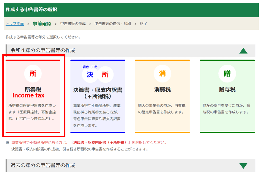Click the 終了 breadcrumb step
Viewport: 260px width, 174px height.
pyautogui.click(x=144, y=24)
